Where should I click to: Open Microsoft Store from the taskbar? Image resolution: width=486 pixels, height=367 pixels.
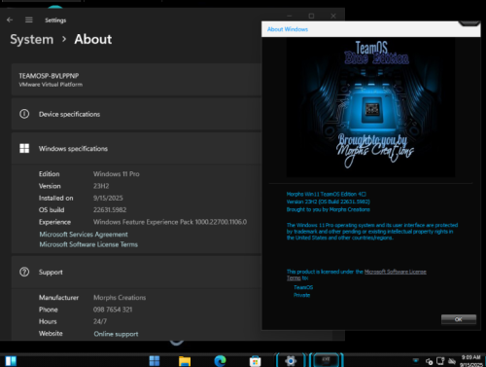pyautogui.click(x=255, y=361)
